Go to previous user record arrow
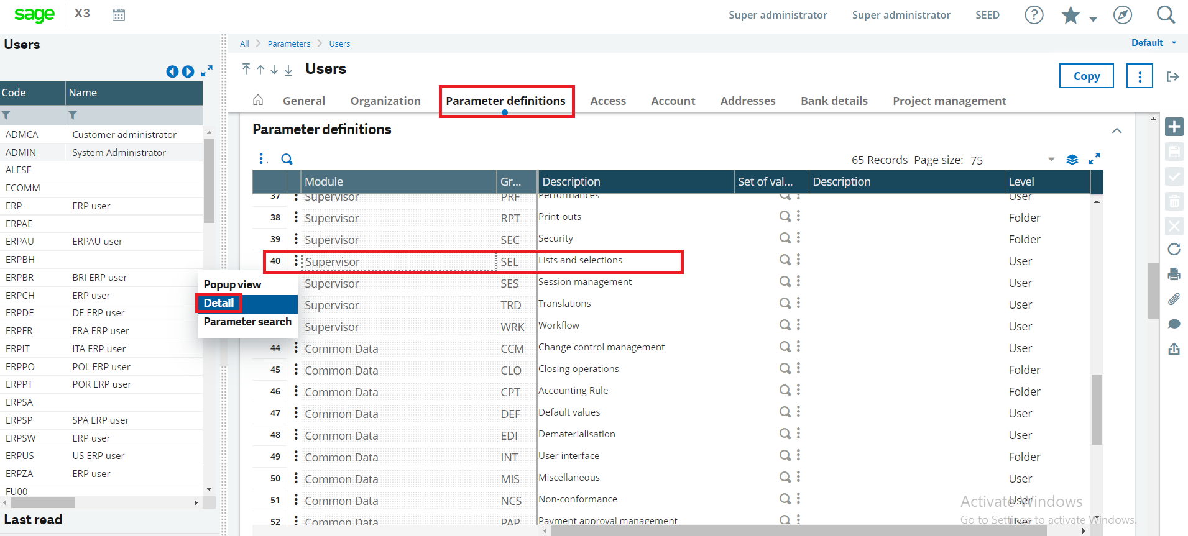 tap(260, 70)
